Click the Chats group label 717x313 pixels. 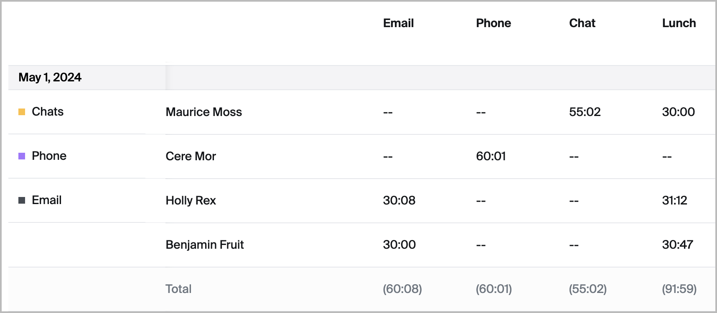click(x=48, y=112)
